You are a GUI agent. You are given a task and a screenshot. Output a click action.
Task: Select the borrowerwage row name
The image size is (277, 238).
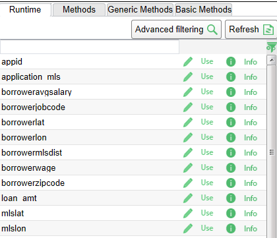point(28,168)
